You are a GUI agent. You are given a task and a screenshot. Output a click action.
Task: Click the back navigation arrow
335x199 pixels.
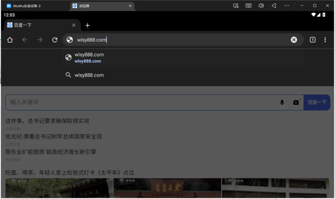tap(25, 40)
